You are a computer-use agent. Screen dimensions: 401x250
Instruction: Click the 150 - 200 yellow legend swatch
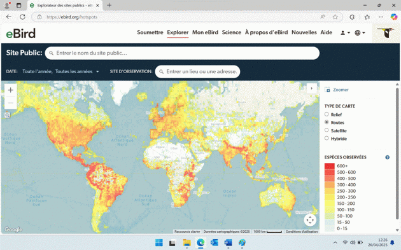(x=330, y=204)
